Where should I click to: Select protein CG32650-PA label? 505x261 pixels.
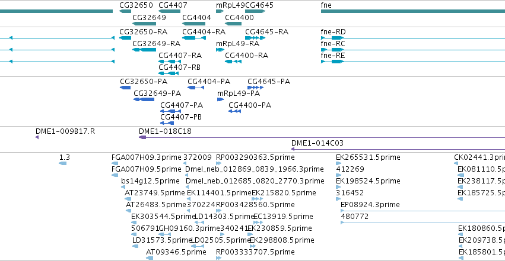coord(144,82)
